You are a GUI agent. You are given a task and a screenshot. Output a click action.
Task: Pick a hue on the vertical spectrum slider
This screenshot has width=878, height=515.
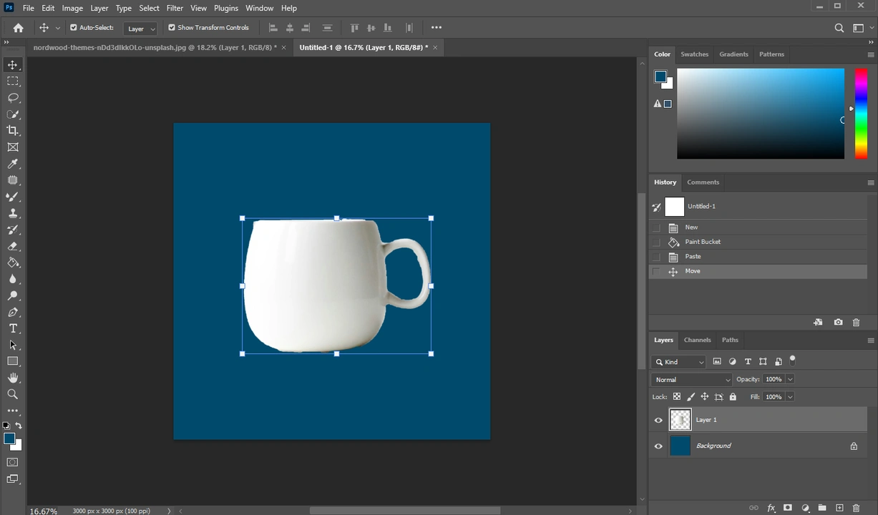861,113
